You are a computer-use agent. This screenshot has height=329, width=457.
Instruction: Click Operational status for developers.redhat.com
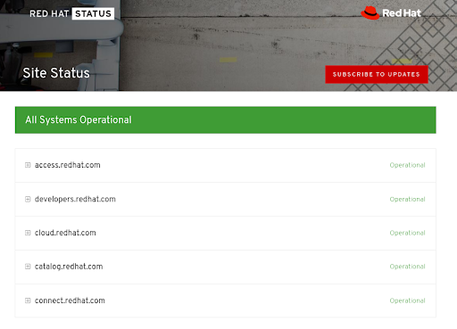pos(407,200)
